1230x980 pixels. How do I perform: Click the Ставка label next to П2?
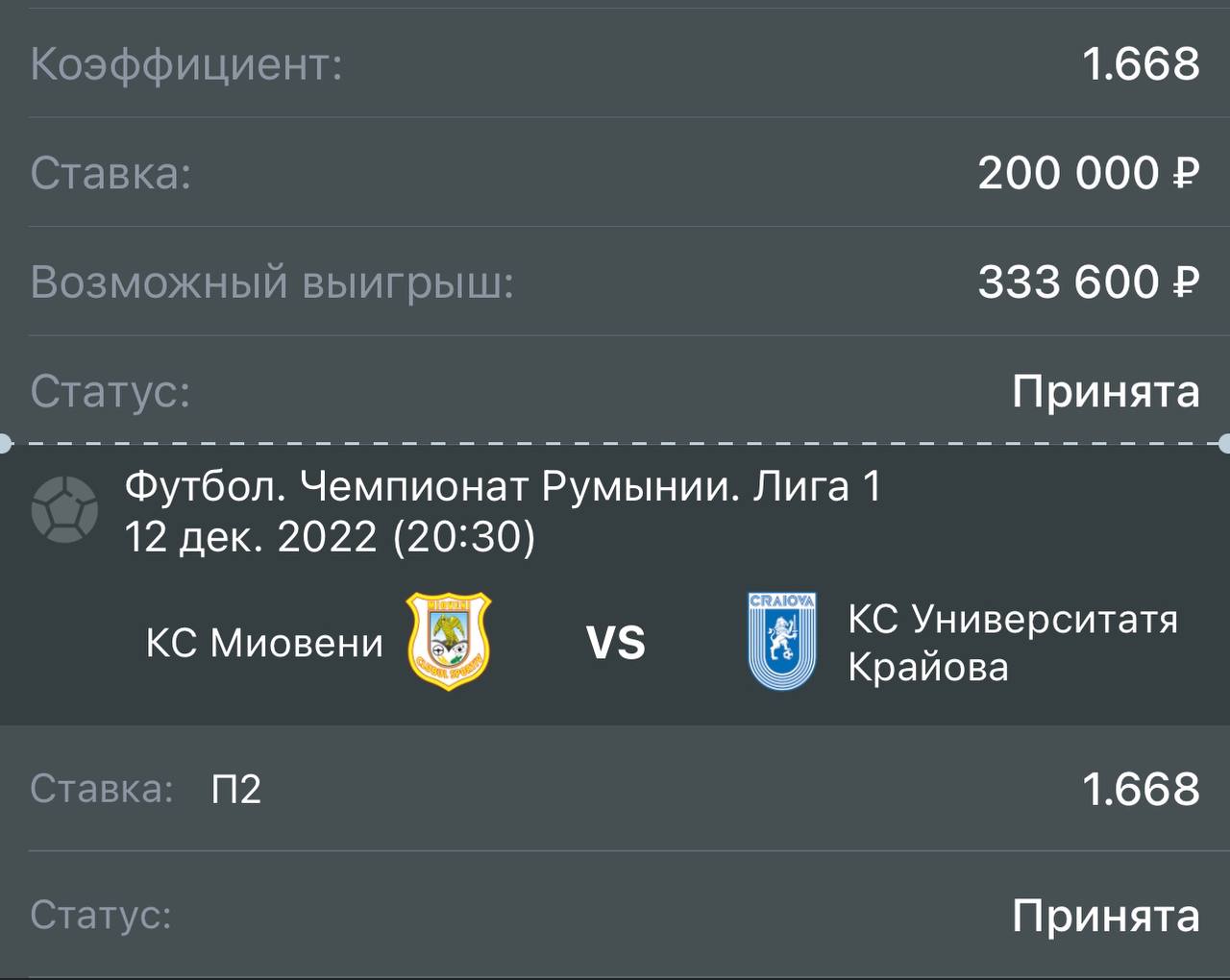click(102, 789)
